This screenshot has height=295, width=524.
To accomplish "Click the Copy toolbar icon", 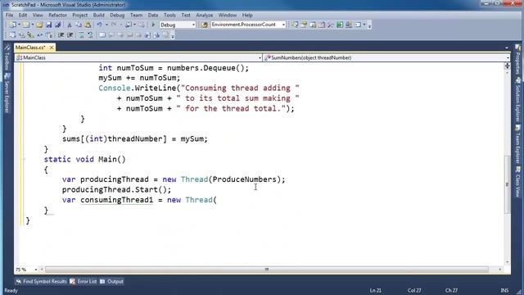I will click(x=79, y=25).
